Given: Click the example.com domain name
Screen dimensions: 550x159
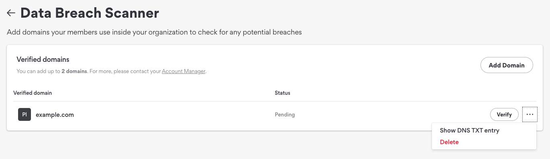Looking at the screenshot, I should tap(55, 114).
